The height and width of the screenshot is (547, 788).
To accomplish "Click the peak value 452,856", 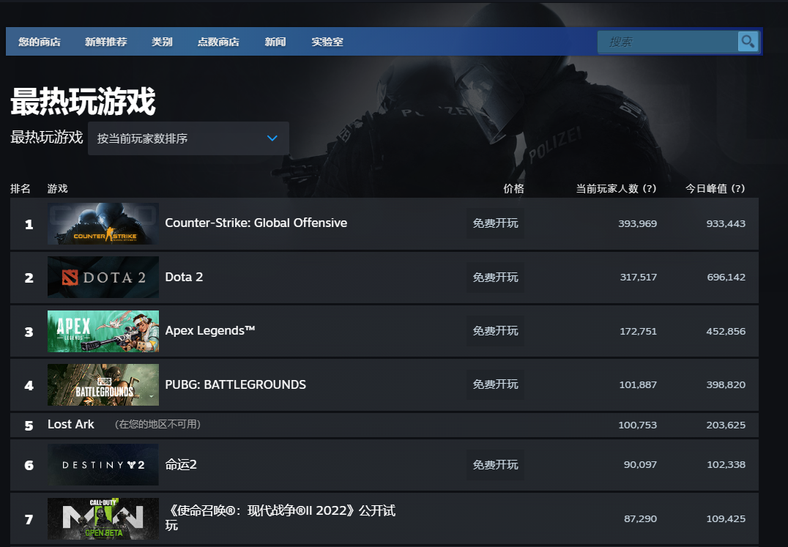I will click(726, 331).
